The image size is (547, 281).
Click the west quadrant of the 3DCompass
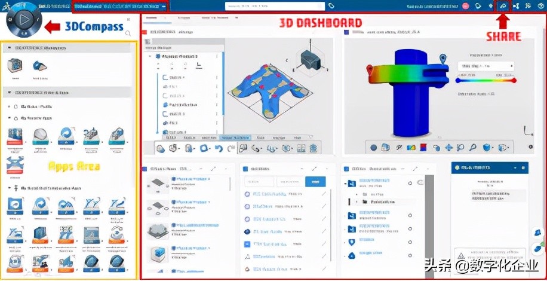[11, 20]
